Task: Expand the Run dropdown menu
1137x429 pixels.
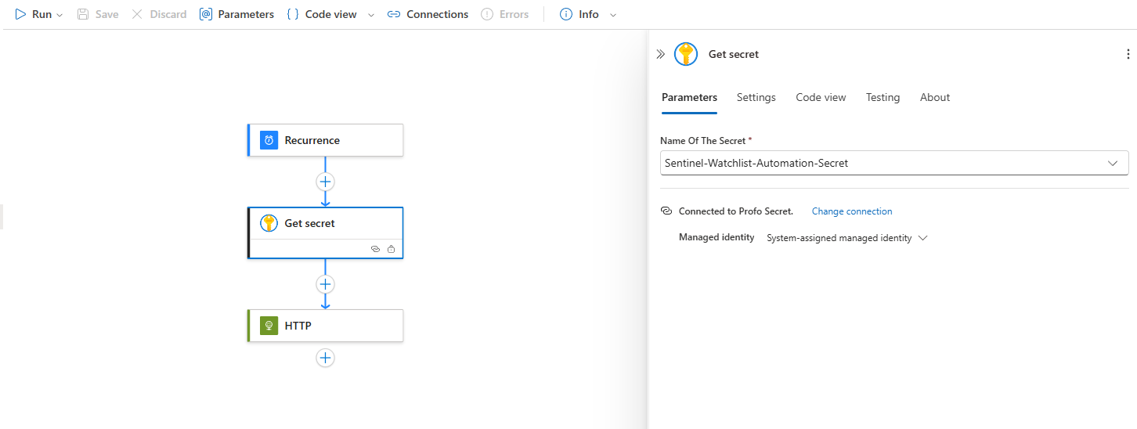Action: point(60,15)
